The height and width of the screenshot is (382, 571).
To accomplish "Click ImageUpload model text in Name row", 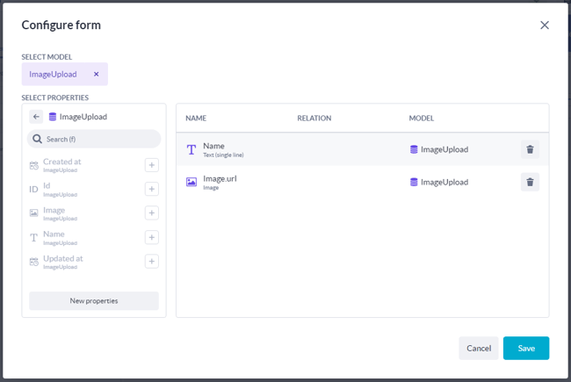I will [x=445, y=149].
